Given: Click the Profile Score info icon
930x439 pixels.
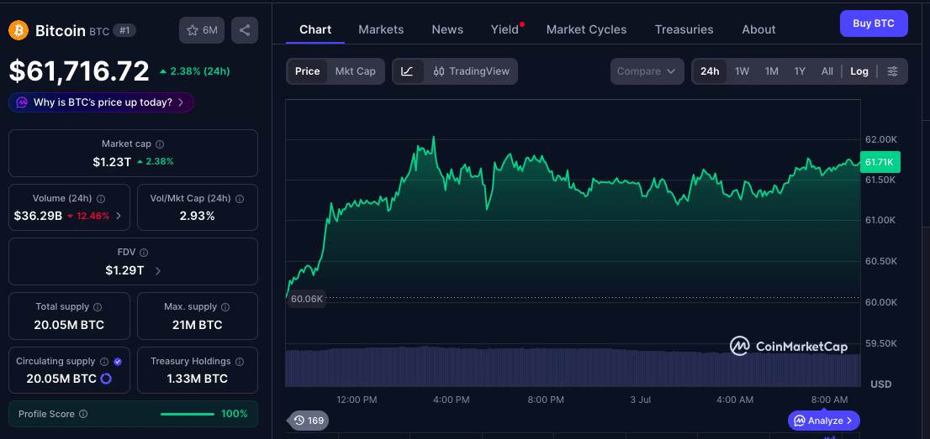Looking at the screenshot, I should pos(83,414).
